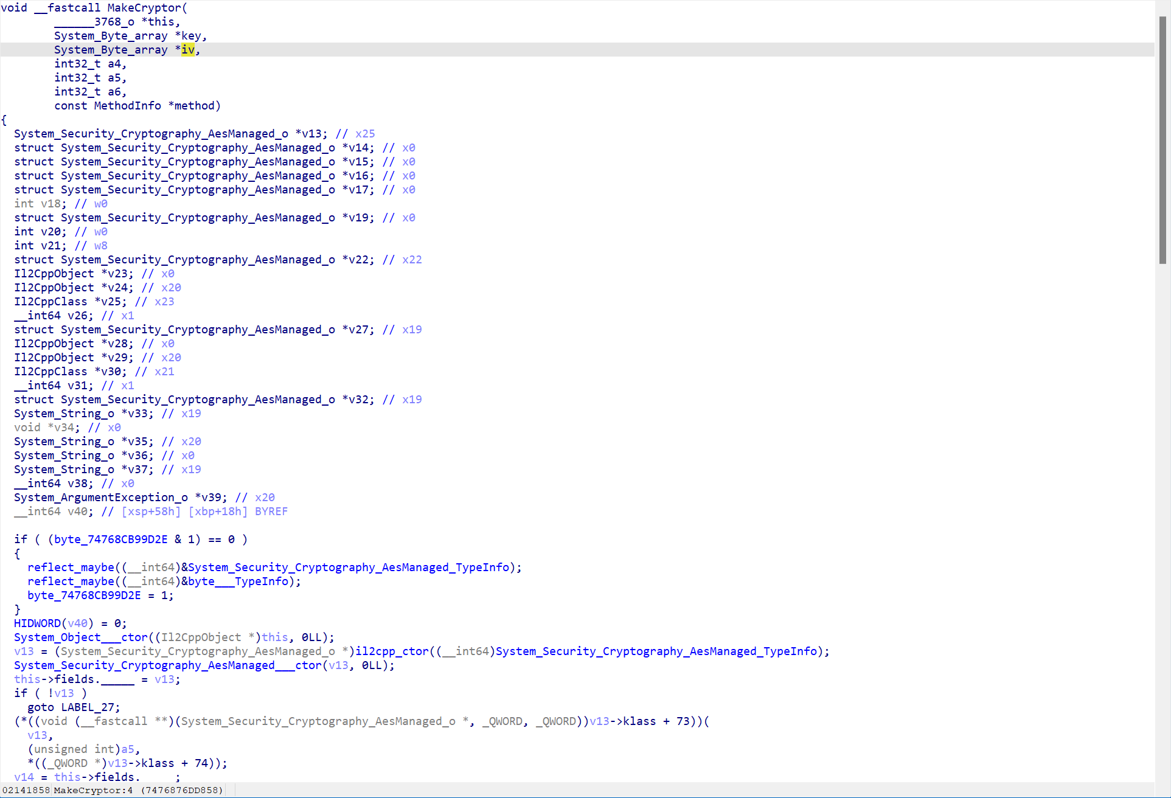Click the MakeCryptor function name
This screenshot has width=1171, height=798.
[144, 8]
